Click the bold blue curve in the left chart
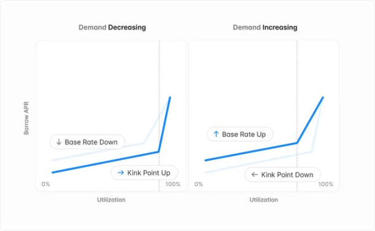 105,162
